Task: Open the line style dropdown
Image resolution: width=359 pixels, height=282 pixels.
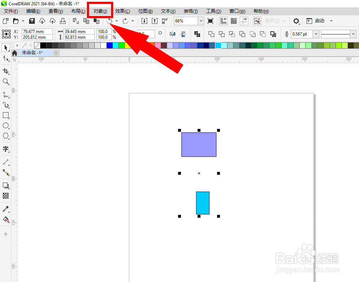Action: (353, 34)
